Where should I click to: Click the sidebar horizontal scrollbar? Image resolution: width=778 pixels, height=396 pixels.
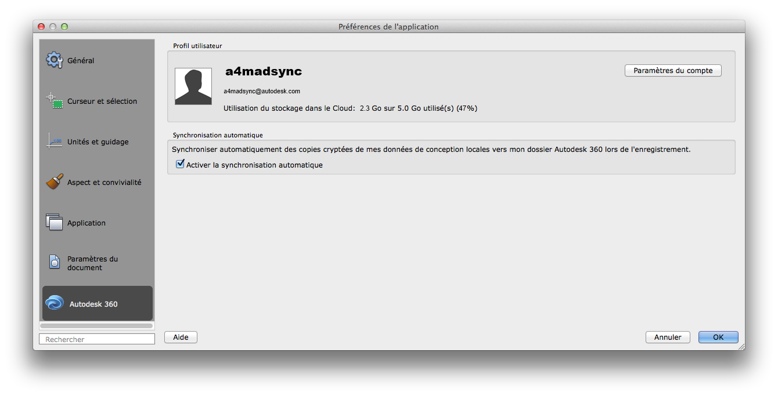(x=96, y=326)
